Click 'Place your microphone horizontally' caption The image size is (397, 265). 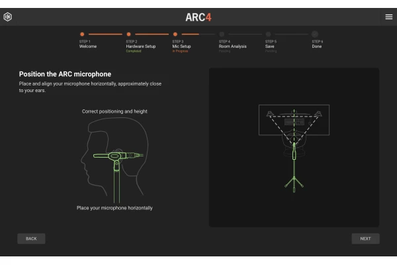(114, 208)
